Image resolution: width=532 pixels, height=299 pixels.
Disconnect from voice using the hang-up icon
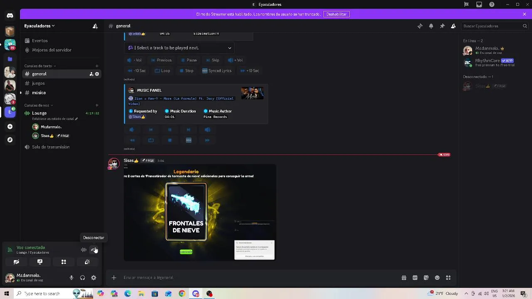tap(94, 250)
